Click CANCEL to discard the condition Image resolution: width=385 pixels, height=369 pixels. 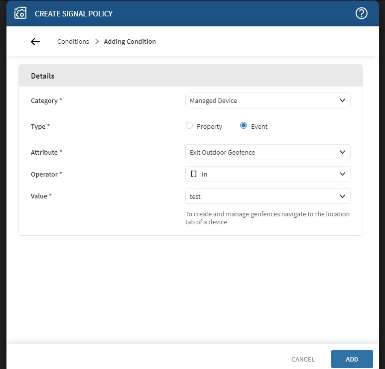coord(303,359)
